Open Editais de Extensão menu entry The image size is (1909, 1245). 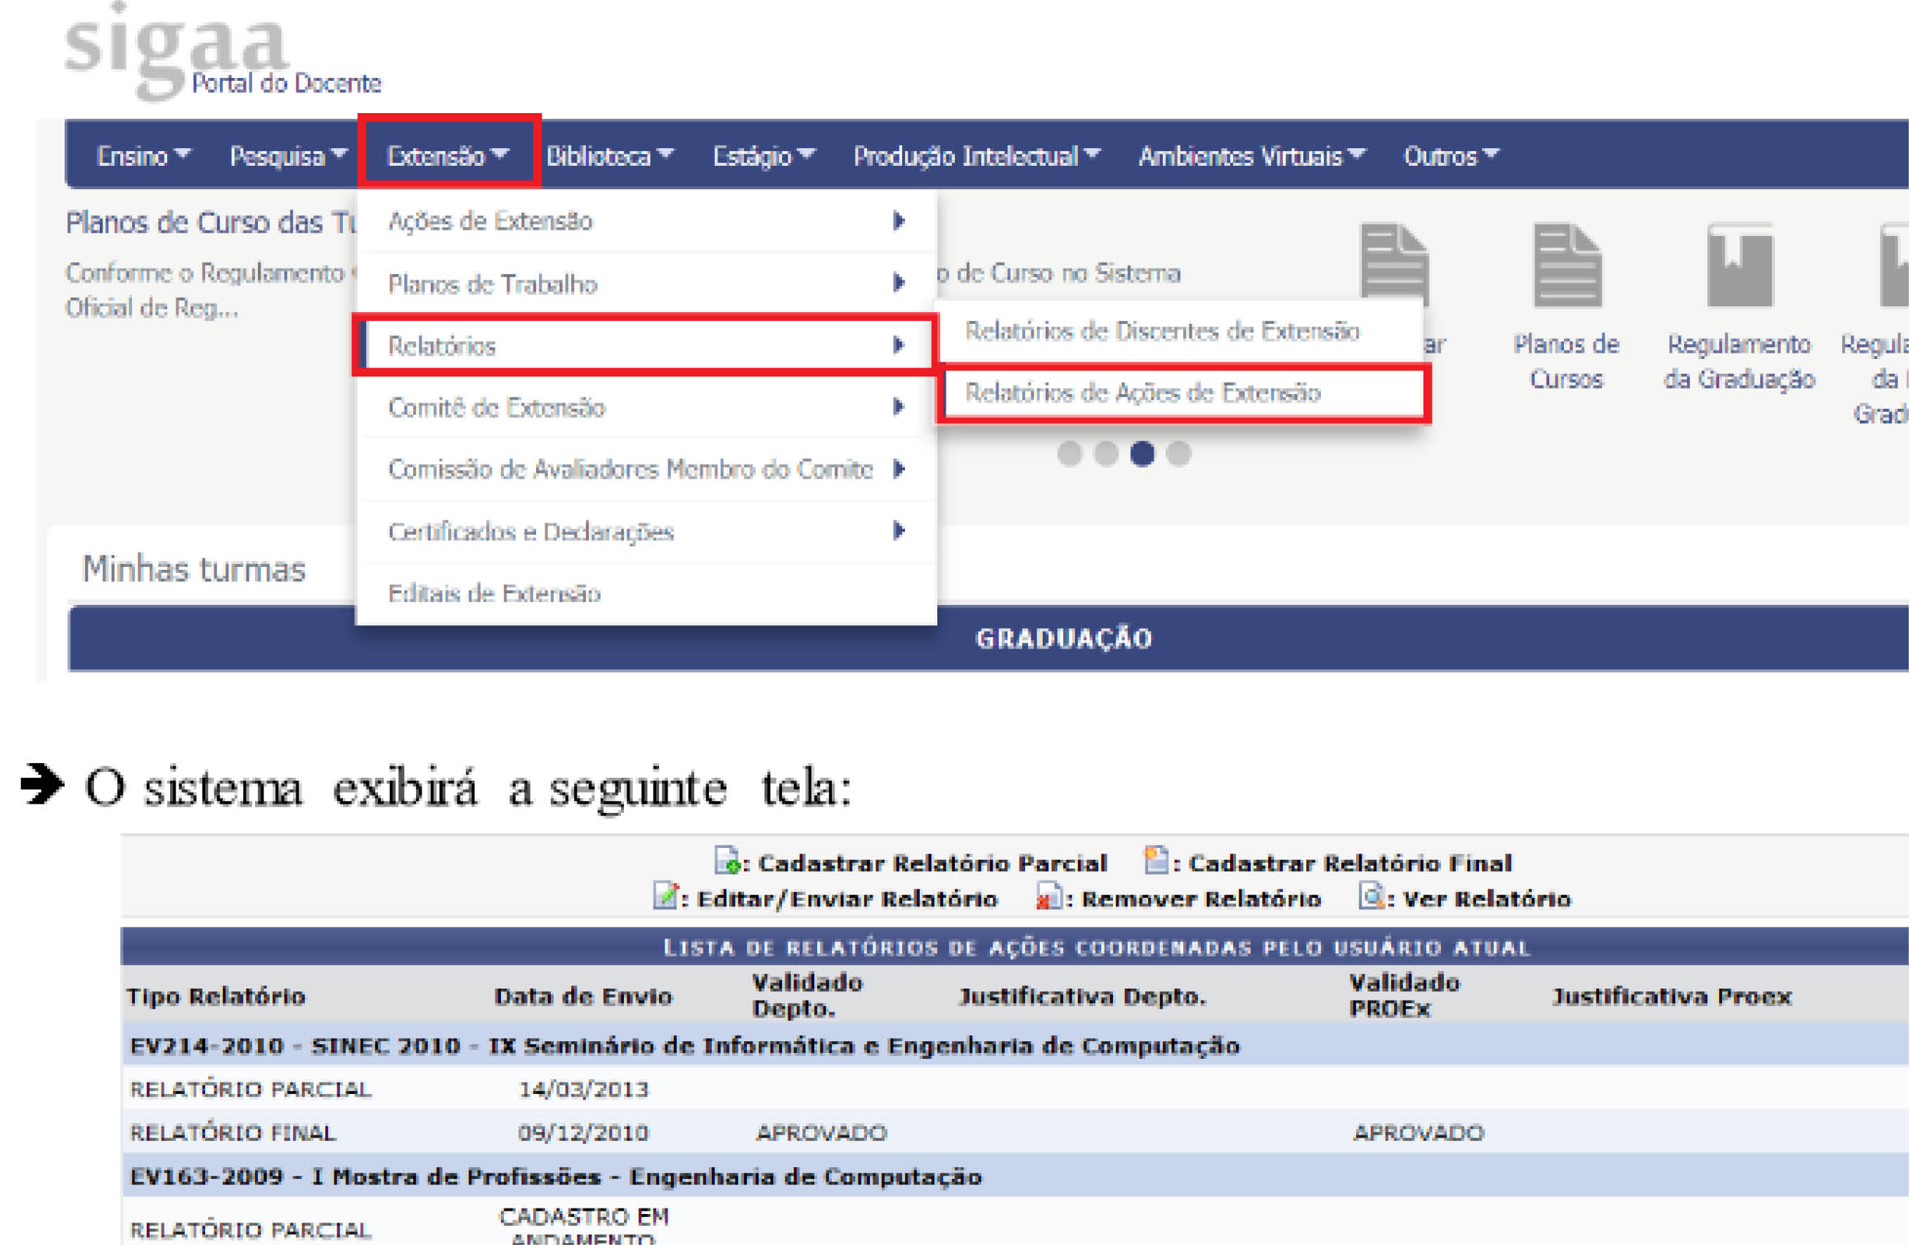[x=494, y=594]
